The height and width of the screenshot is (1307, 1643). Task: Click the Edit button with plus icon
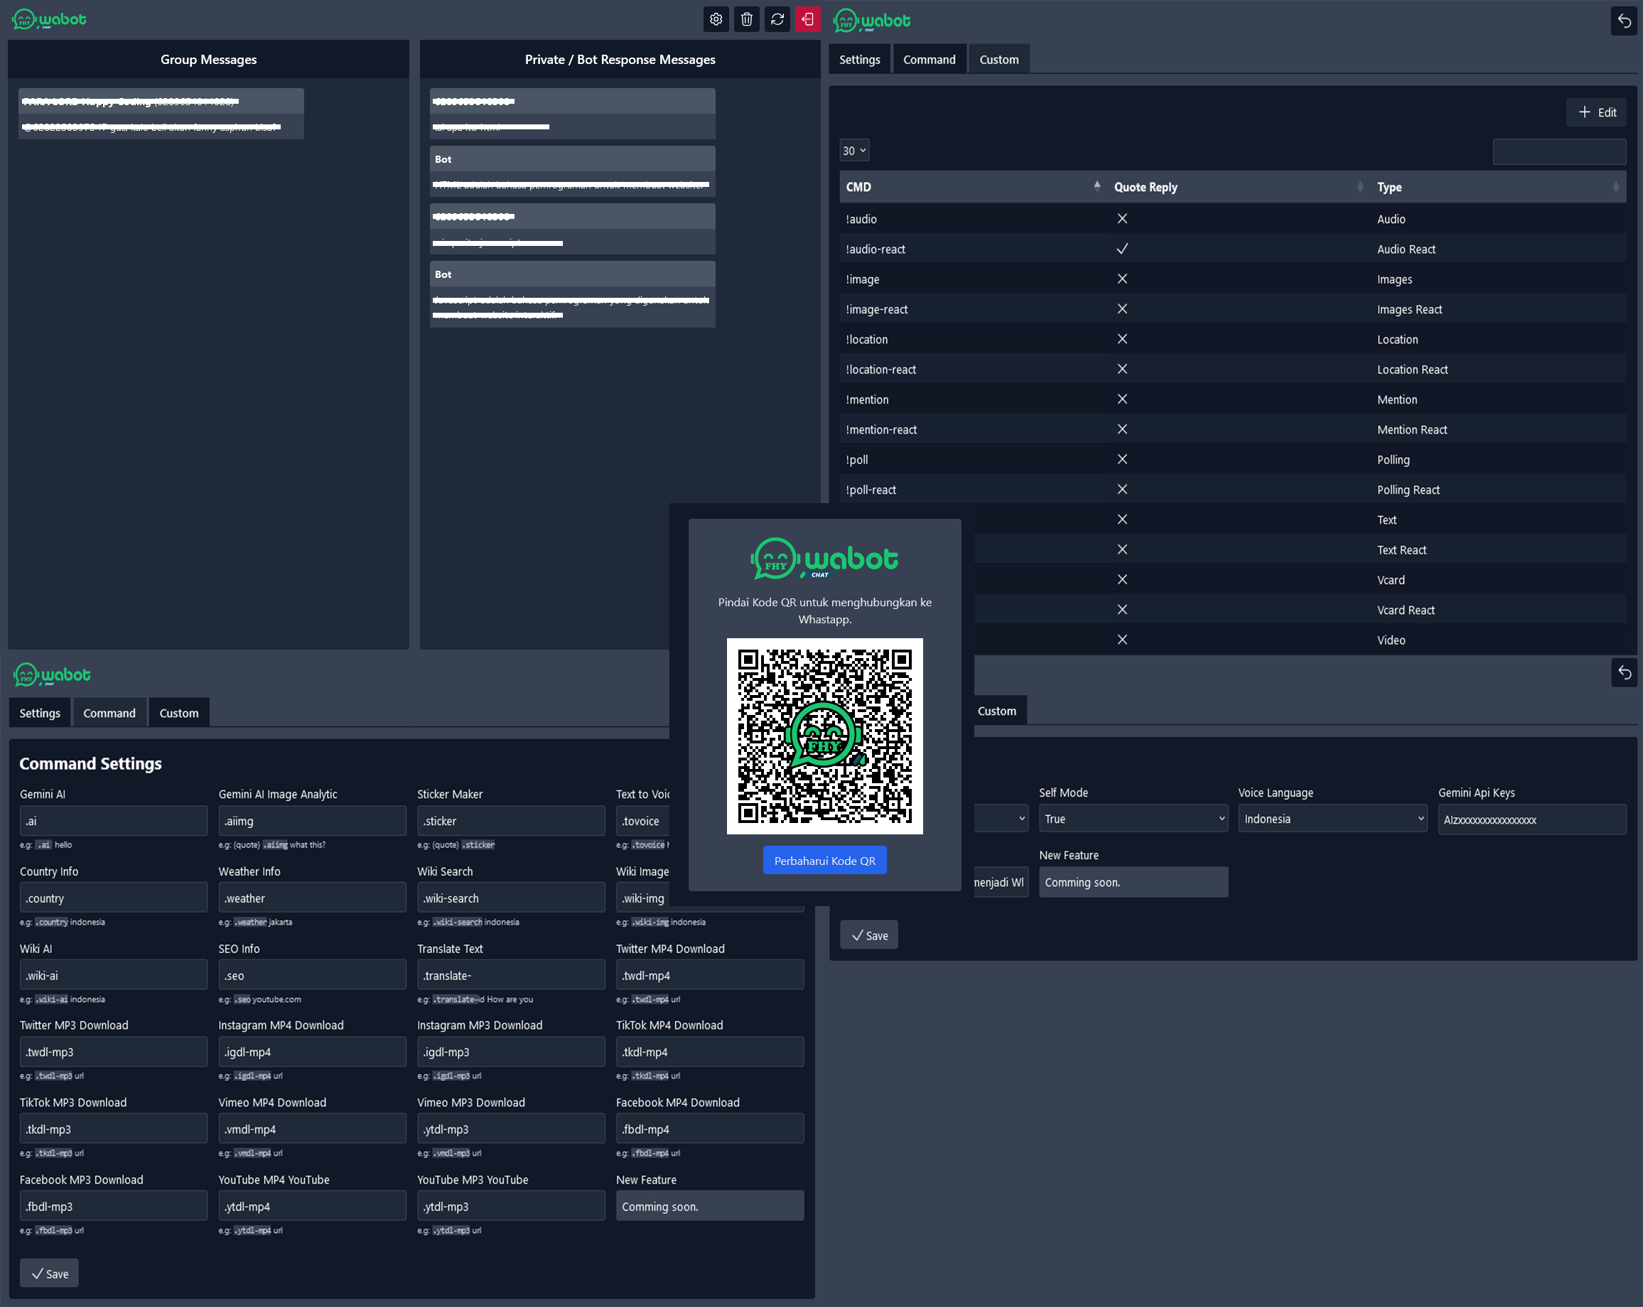(1597, 112)
